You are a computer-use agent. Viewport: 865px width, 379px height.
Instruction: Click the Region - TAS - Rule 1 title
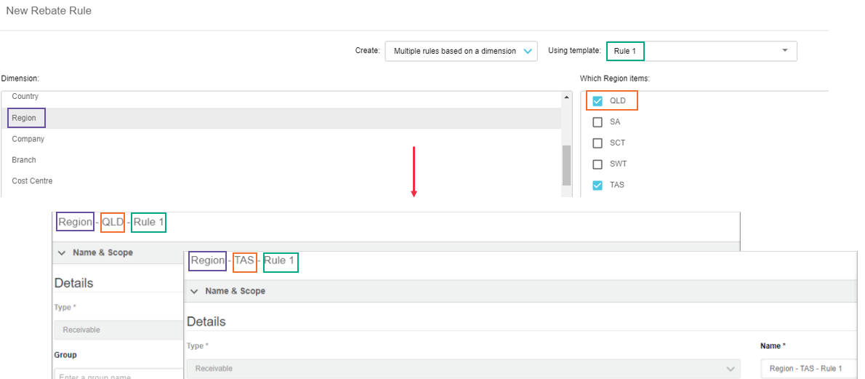[x=244, y=260]
